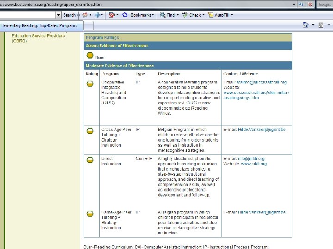Click the Strong Evidence of Effectiveness heading
The height and width of the screenshot is (249, 333).
click(117, 46)
